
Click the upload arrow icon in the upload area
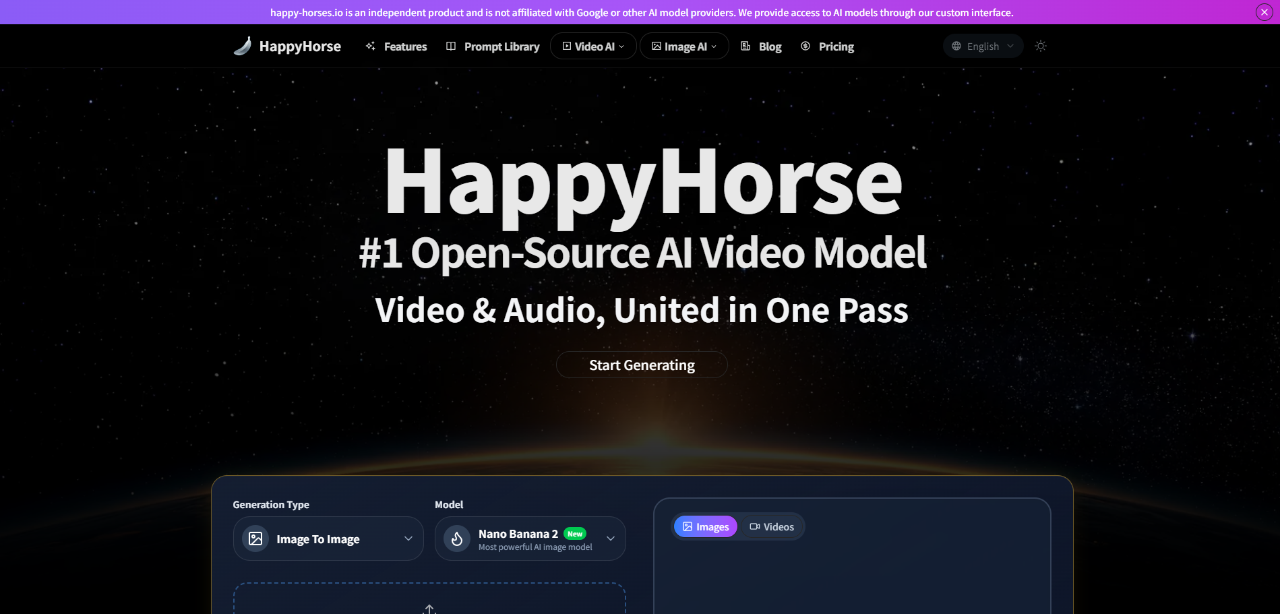pyautogui.click(x=429, y=609)
